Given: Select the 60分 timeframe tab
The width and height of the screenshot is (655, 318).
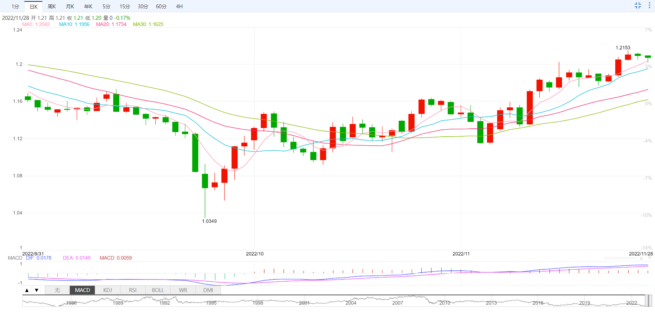Looking at the screenshot, I should (x=161, y=6).
